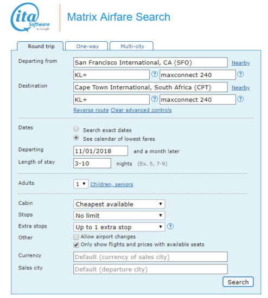Open help icon next to Extra stops

pos(170,226)
